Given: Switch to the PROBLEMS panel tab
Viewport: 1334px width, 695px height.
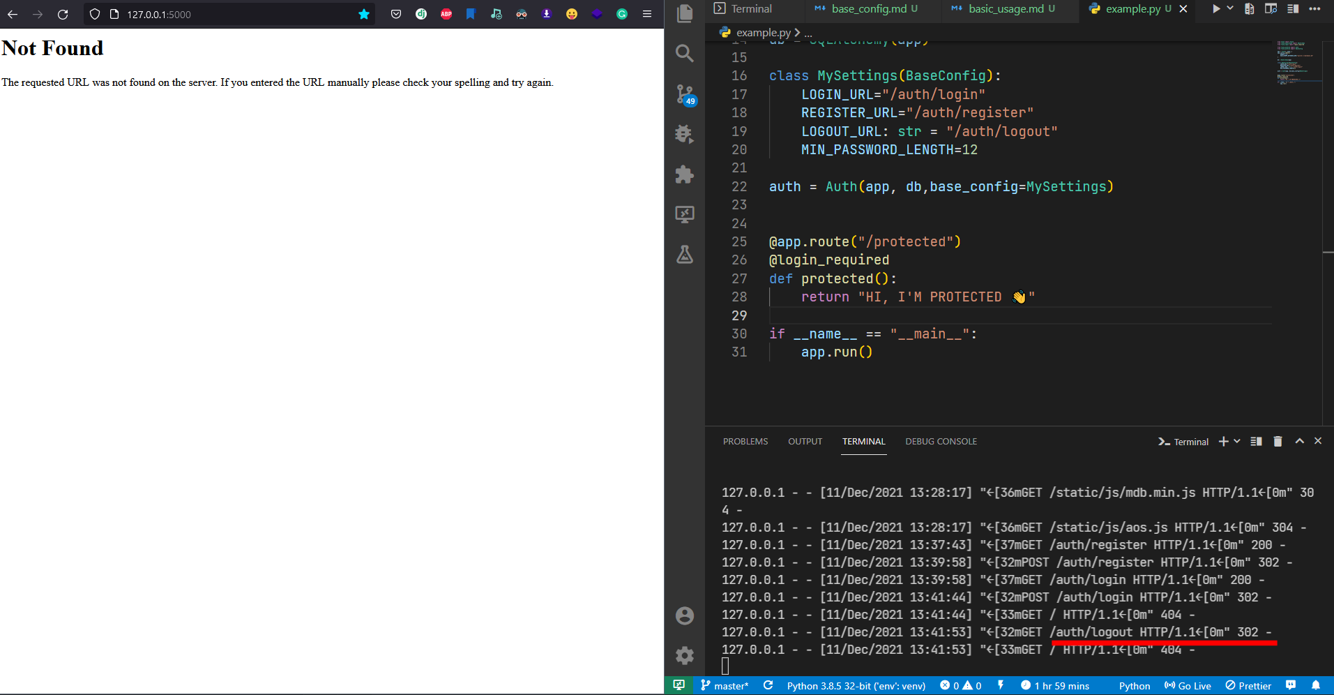Looking at the screenshot, I should (745, 441).
